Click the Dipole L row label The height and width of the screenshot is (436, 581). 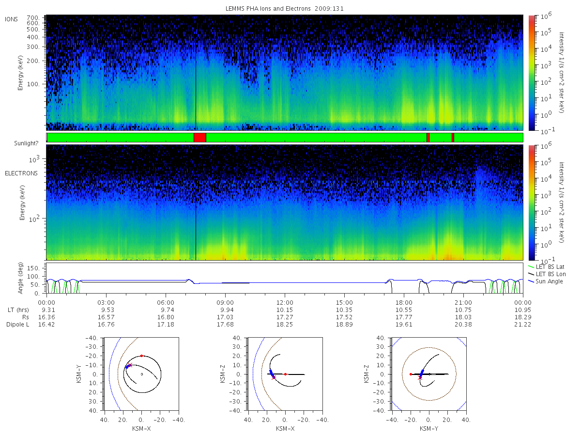pyautogui.click(x=17, y=325)
